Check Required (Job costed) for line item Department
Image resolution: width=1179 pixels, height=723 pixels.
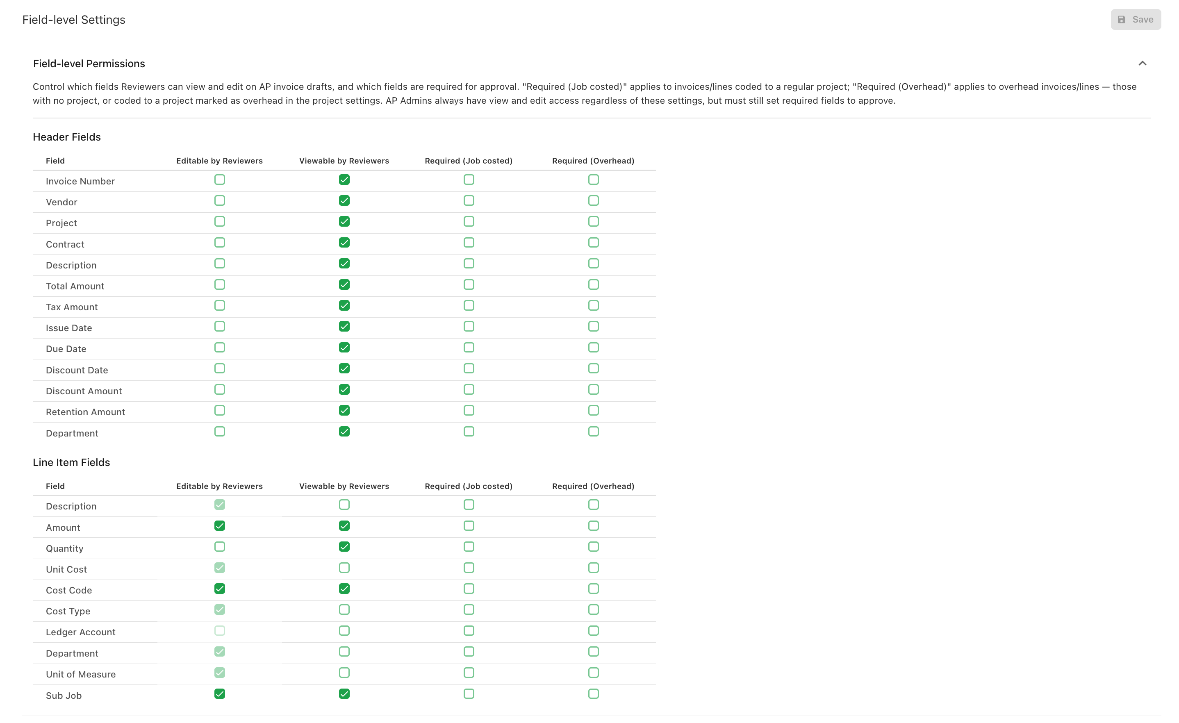tap(469, 651)
